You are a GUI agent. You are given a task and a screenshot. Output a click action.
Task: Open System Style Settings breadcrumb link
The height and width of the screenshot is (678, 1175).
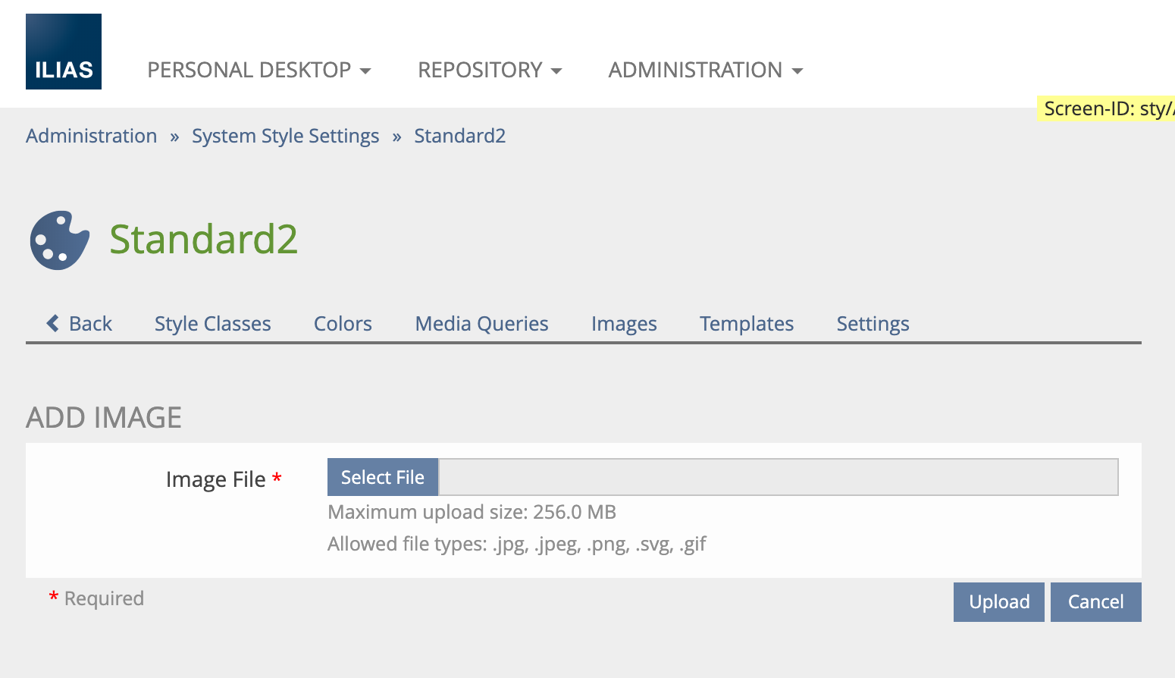(x=285, y=136)
